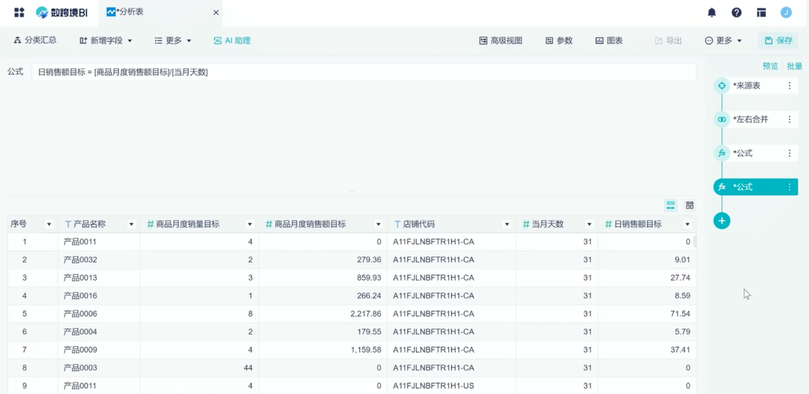Image resolution: width=809 pixels, height=394 pixels.
Task: Click the 预览 link
Action: click(x=770, y=66)
